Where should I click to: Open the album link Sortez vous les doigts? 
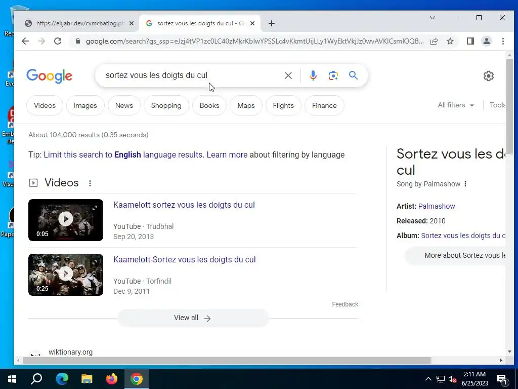coord(463,236)
